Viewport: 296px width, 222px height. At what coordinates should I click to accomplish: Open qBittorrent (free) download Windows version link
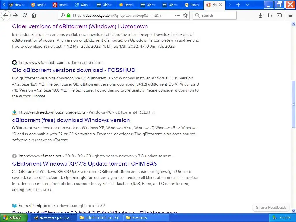pos(71,120)
